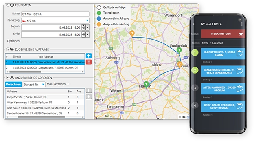Click the Gefilterte Aufträge legend circle

click(99, 7)
